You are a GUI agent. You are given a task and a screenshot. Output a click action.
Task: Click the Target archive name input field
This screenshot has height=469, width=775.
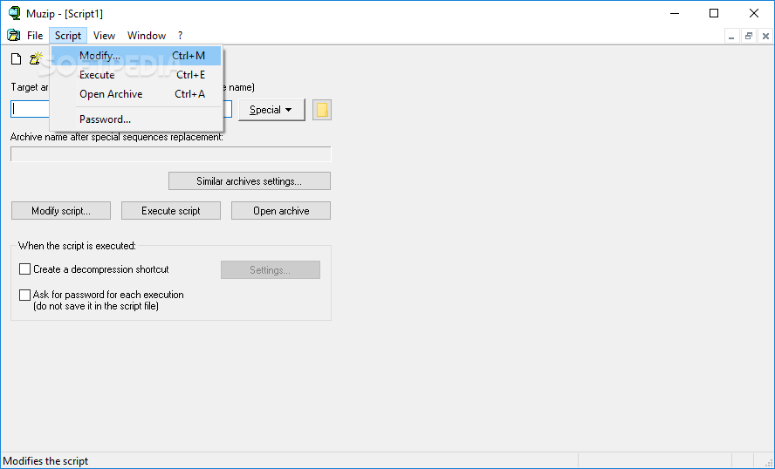[x=121, y=109]
